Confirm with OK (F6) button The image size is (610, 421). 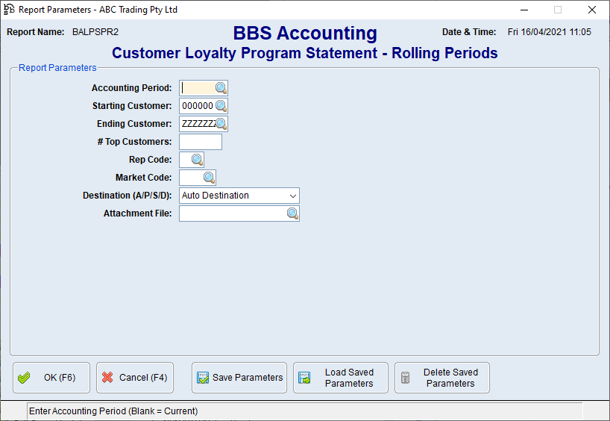pyautogui.click(x=51, y=378)
